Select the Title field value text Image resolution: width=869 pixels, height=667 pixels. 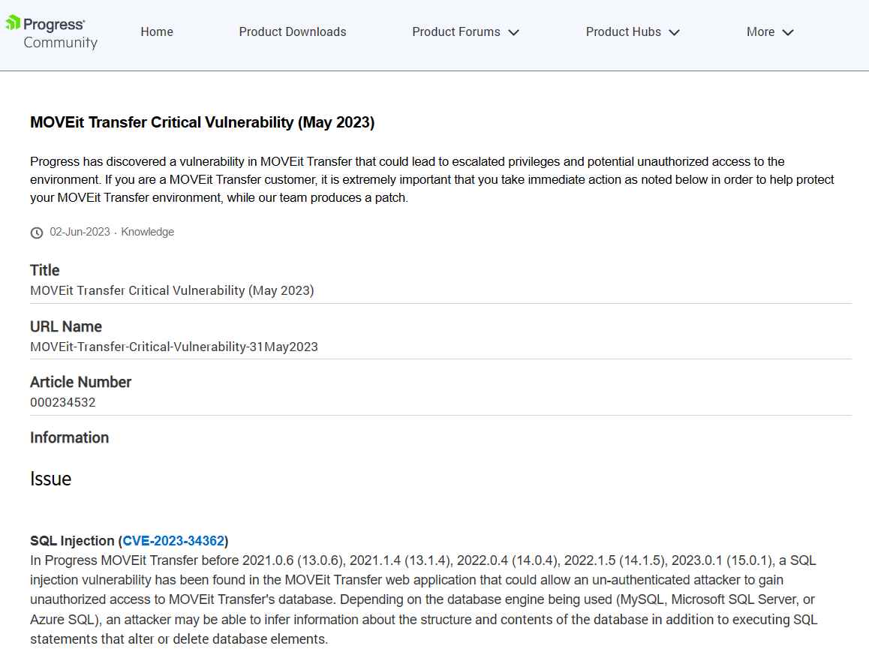[x=172, y=291]
